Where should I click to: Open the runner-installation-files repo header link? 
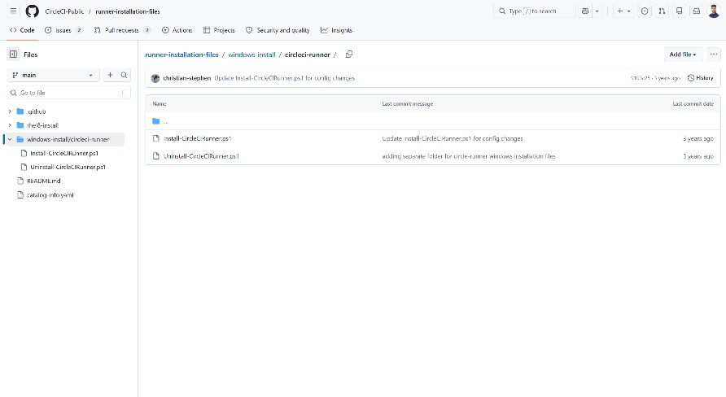128,11
